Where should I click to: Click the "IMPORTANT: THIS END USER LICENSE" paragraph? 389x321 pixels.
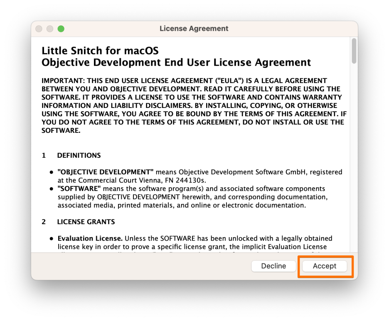[194, 105]
